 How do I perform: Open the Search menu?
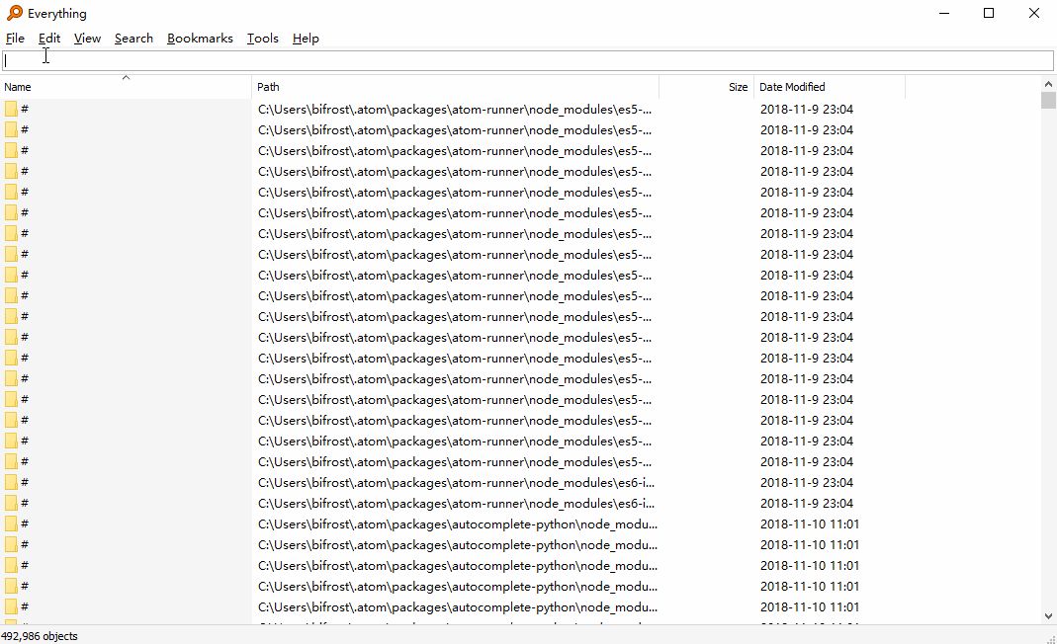133,39
